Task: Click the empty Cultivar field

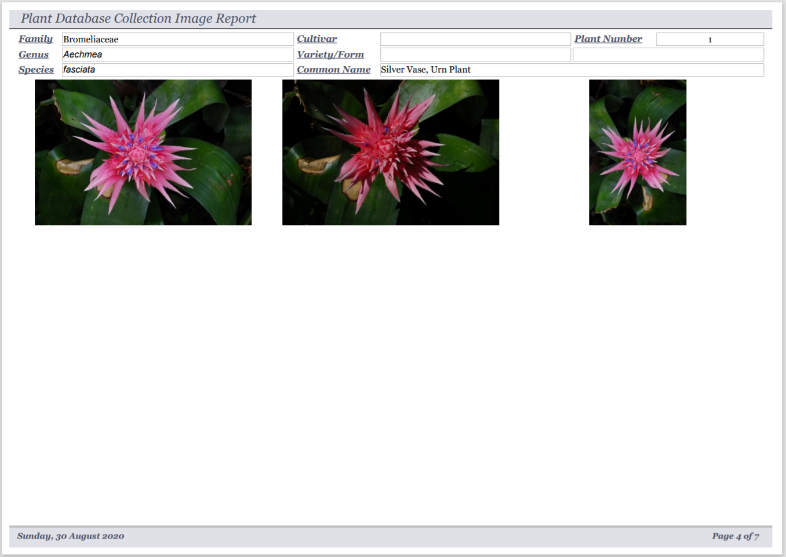Action: [x=475, y=39]
